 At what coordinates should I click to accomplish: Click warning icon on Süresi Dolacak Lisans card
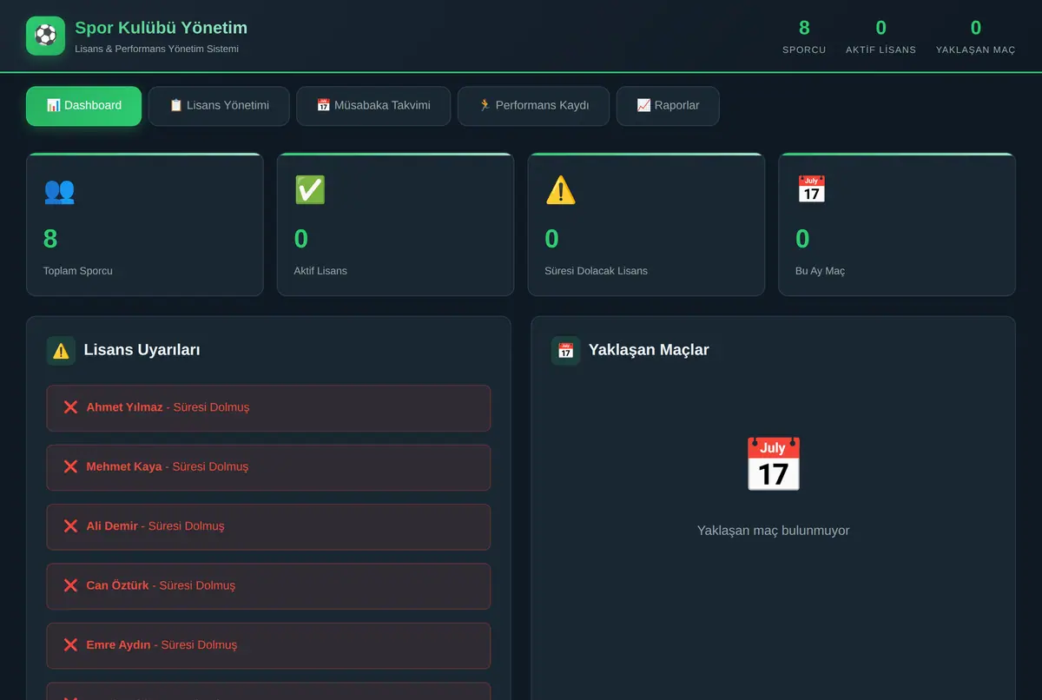560,190
